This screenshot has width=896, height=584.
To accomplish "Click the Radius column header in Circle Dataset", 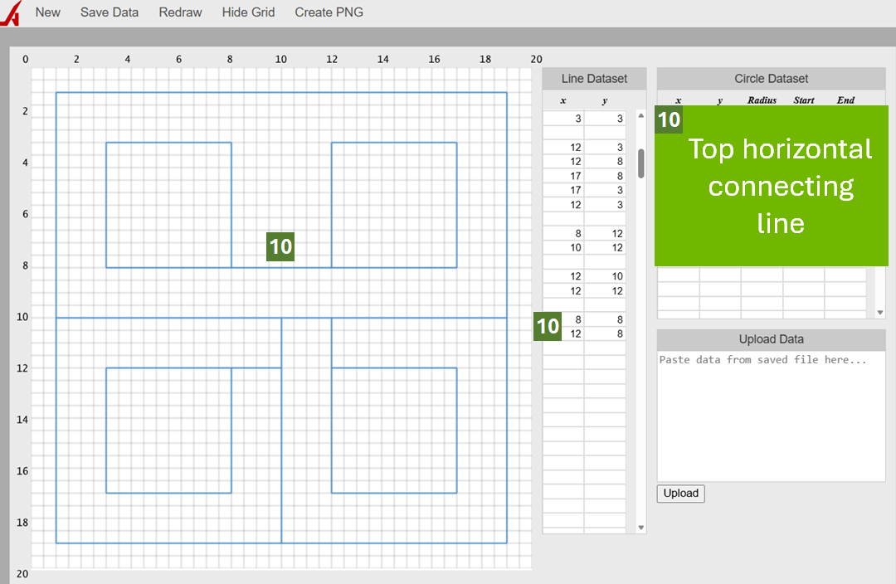I will pos(761,100).
